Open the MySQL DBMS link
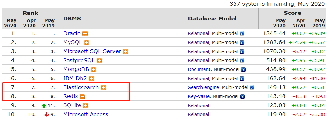The image size is (329, 119). click(x=73, y=42)
